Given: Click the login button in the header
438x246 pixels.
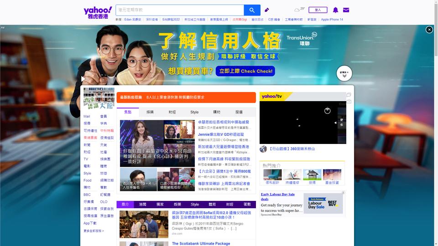Looking at the screenshot, I should [x=318, y=10].
